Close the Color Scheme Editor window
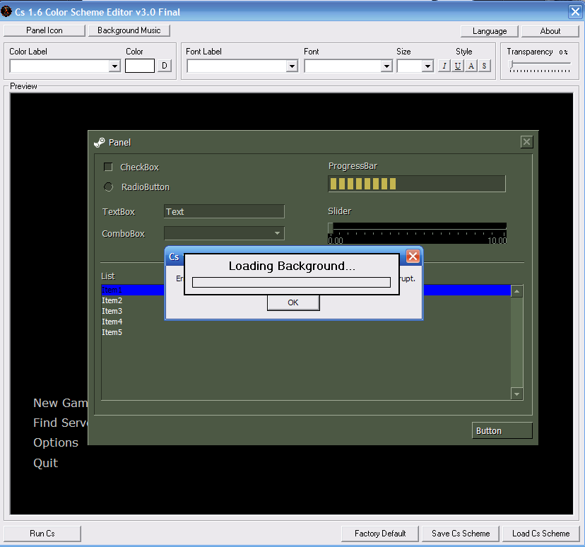Image resolution: width=585 pixels, height=547 pixels. 575,11
